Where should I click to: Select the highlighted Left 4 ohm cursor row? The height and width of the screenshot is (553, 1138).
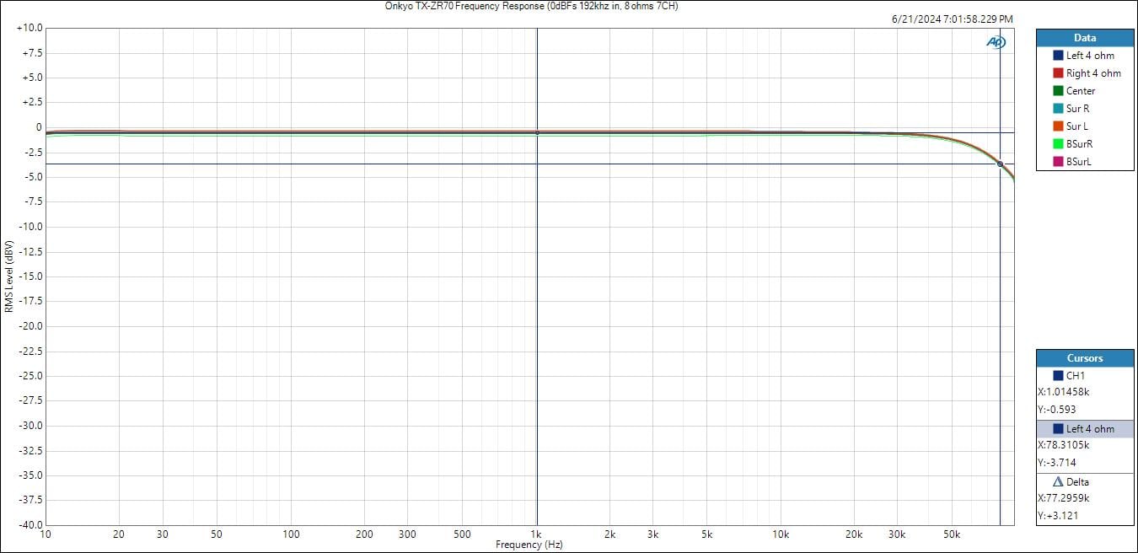click(x=1085, y=429)
